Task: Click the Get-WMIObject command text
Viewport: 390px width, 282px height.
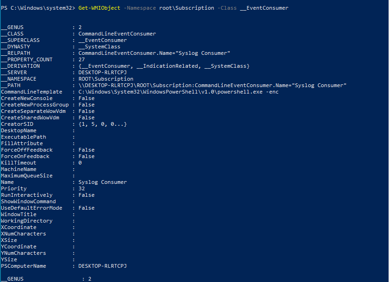Action: pyautogui.click(x=99, y=8)
